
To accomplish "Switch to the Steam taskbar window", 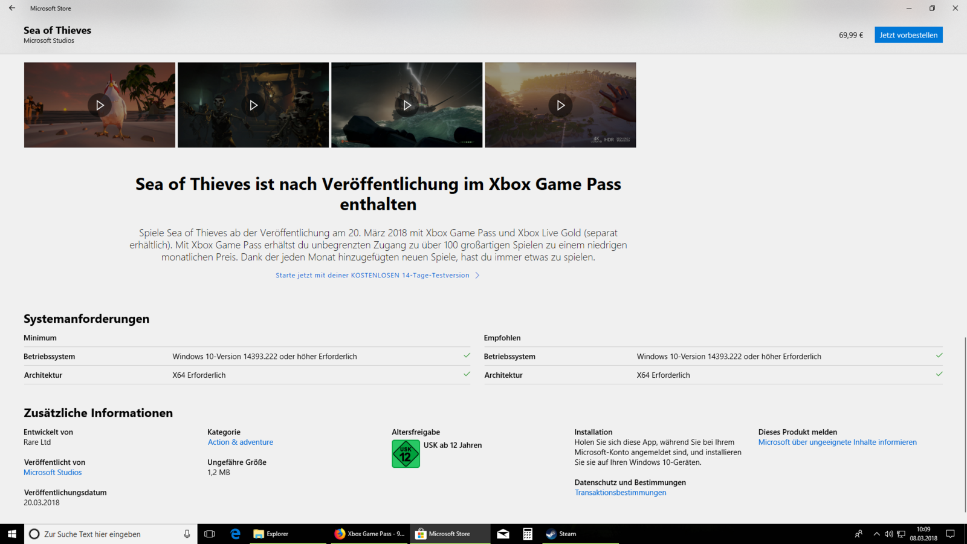I will [580, 534].
